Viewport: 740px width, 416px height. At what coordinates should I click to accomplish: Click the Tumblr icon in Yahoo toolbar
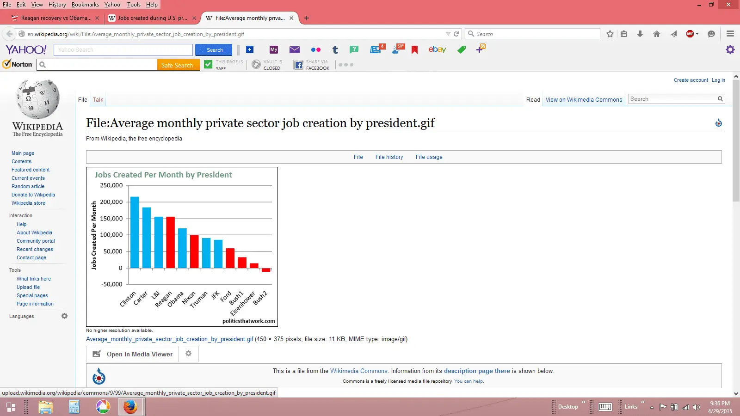(335, 50)
